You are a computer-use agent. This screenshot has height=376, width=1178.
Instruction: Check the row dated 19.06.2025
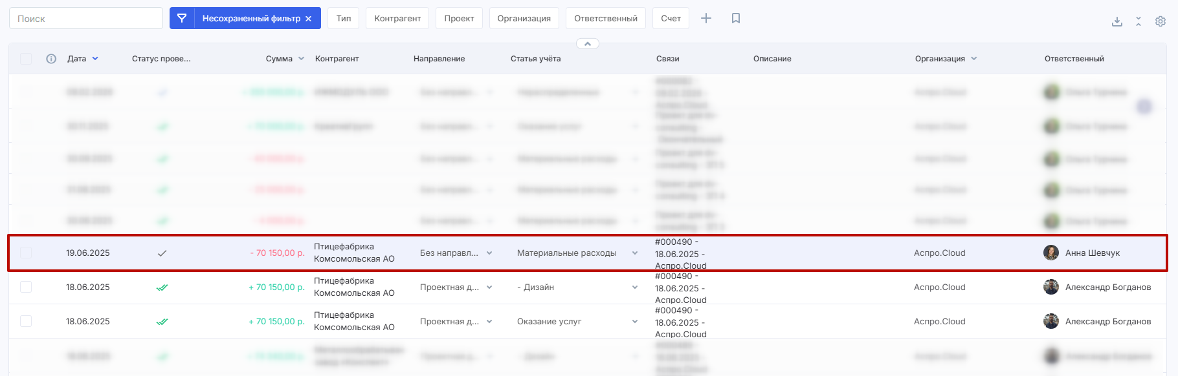coord(26,253)
